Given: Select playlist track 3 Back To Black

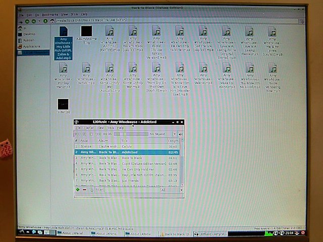Looking at the screenshot, I should 127,158.
